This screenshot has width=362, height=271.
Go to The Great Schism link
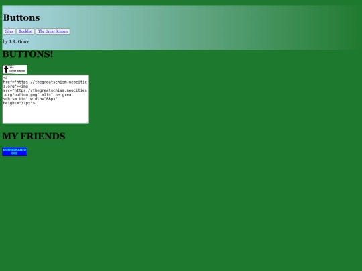point(53,31)
